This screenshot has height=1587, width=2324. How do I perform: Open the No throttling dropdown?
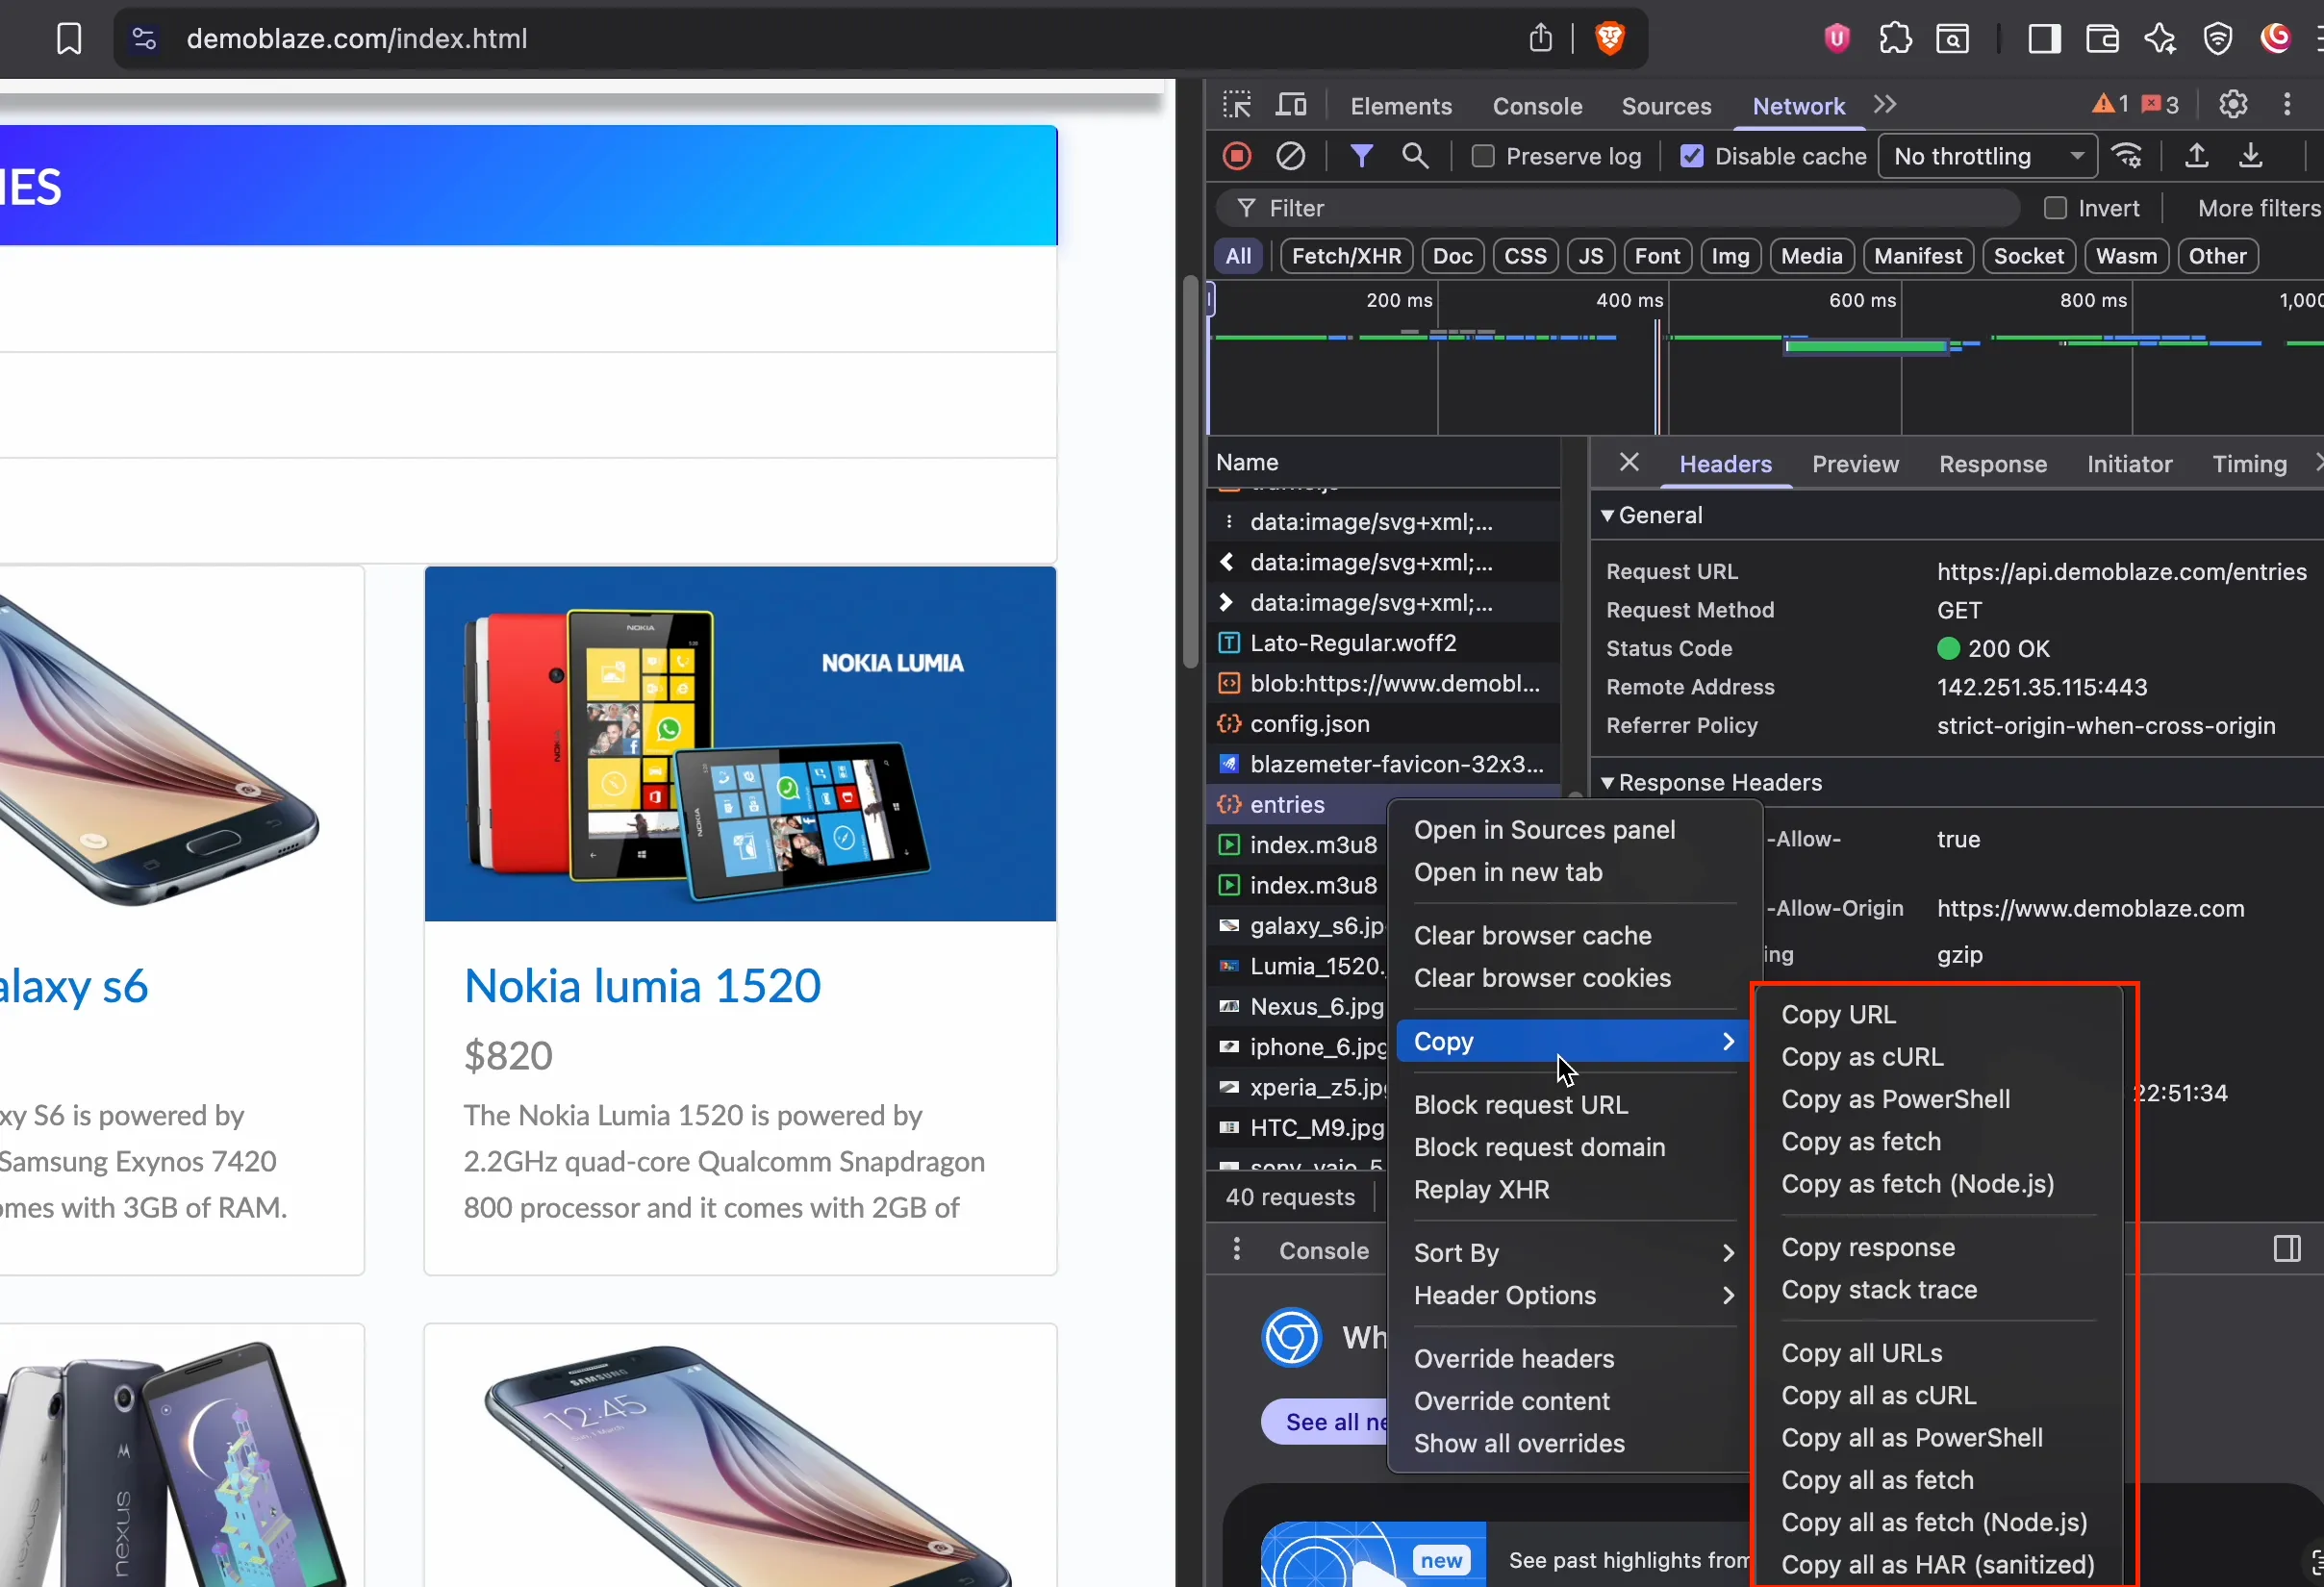pos(1986,156)
